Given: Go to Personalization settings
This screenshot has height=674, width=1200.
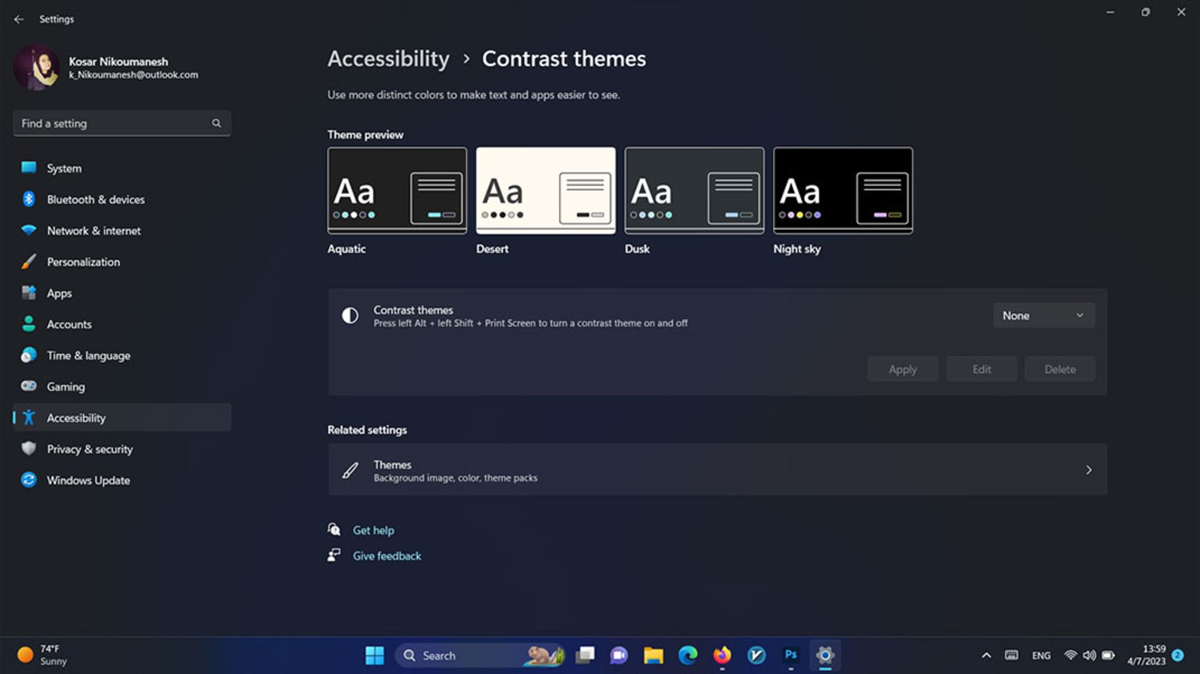Looking at the screenshot, I should click(x=83, y=262).
